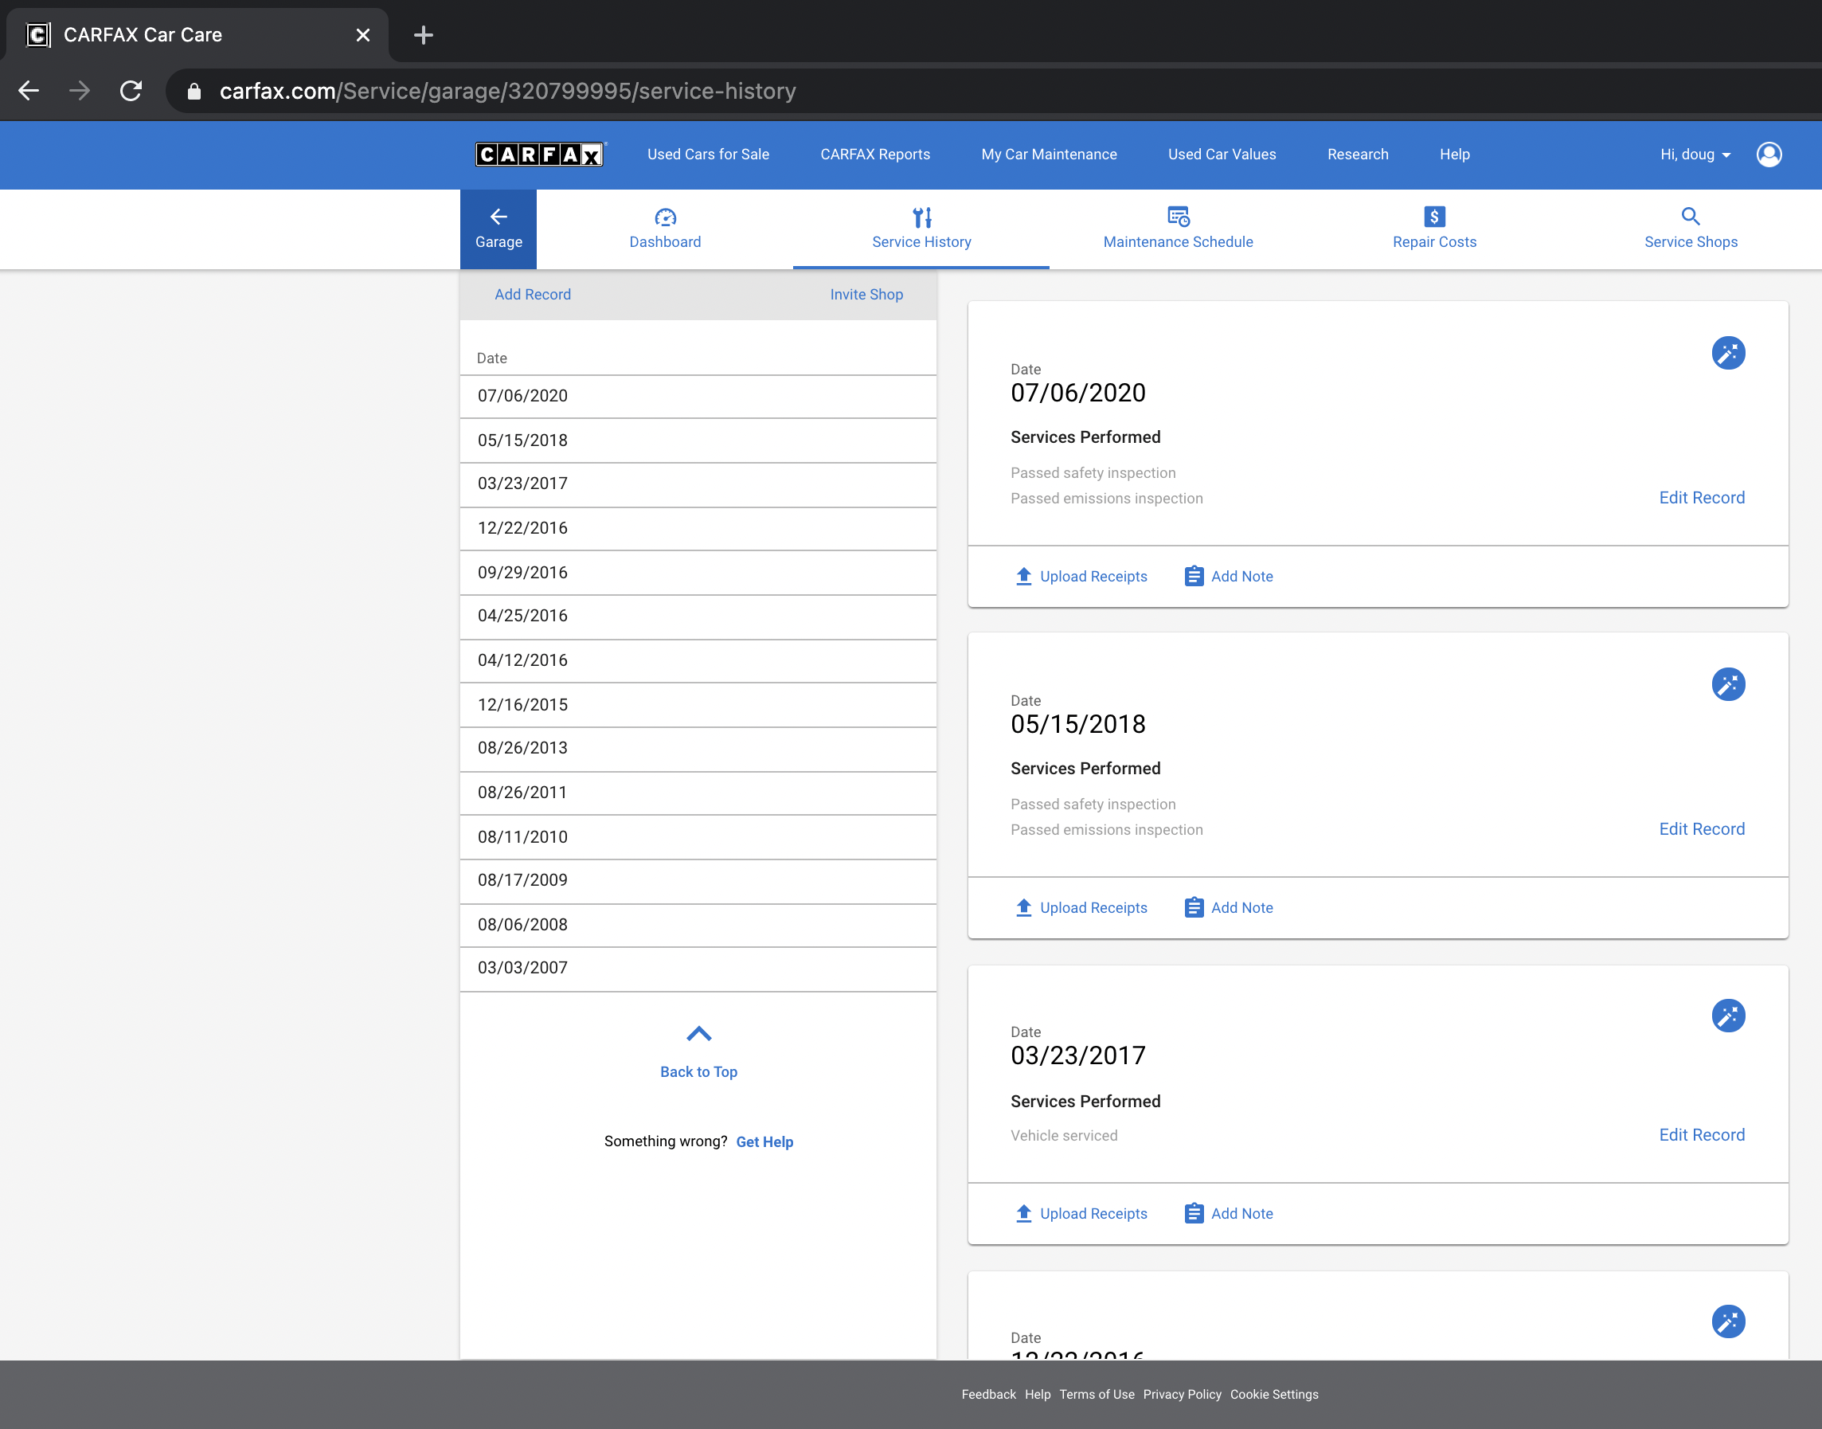Click the CARFAX logo
The width and height of the screenshot is (1822, 1429).
(540, 154)
